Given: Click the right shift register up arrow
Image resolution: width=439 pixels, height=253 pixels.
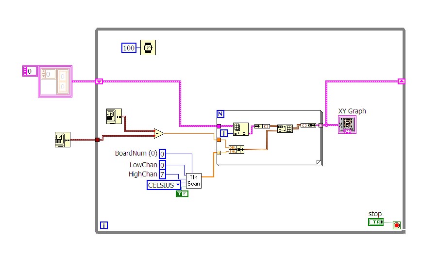Looking at the screenshot, I should [x=402, y=81].
